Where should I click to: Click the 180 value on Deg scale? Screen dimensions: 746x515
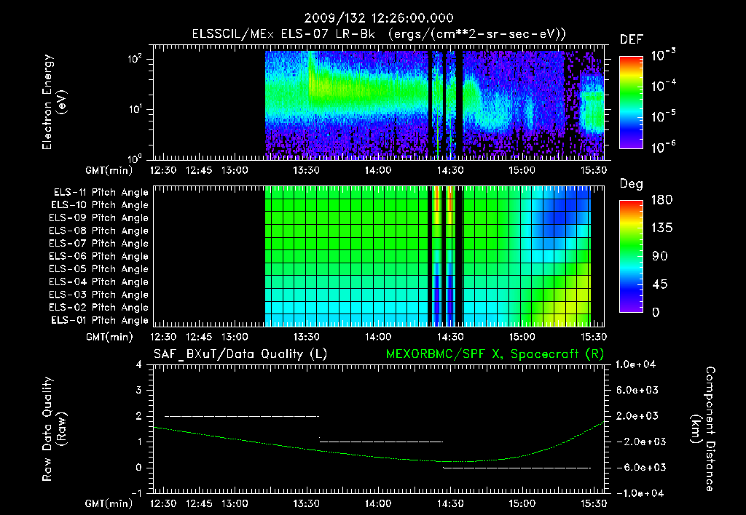(661, 200)
